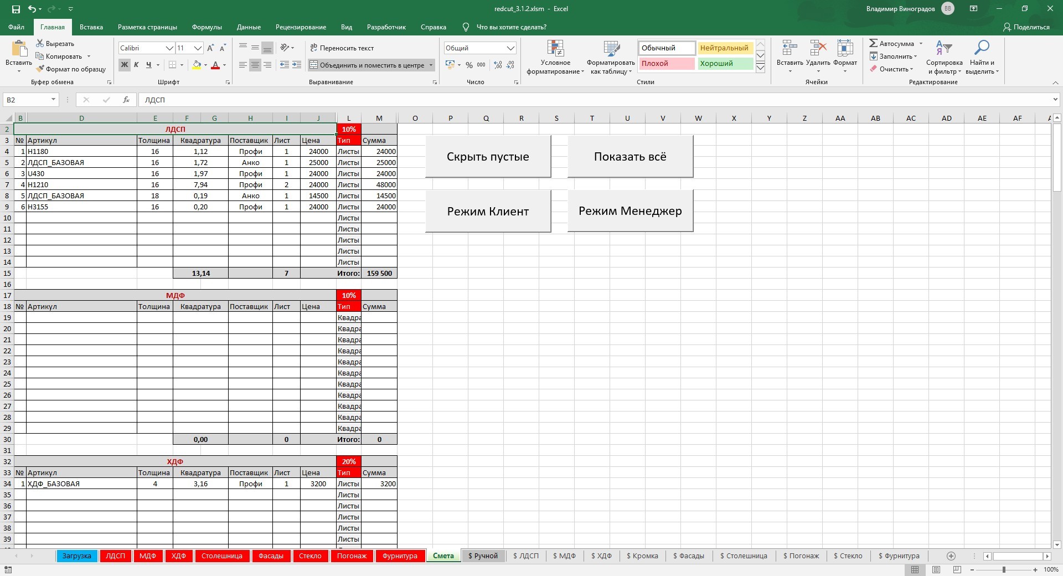Click the Find and Select magnifier icon
This screenshot has width=1063, height=576.
982,49
